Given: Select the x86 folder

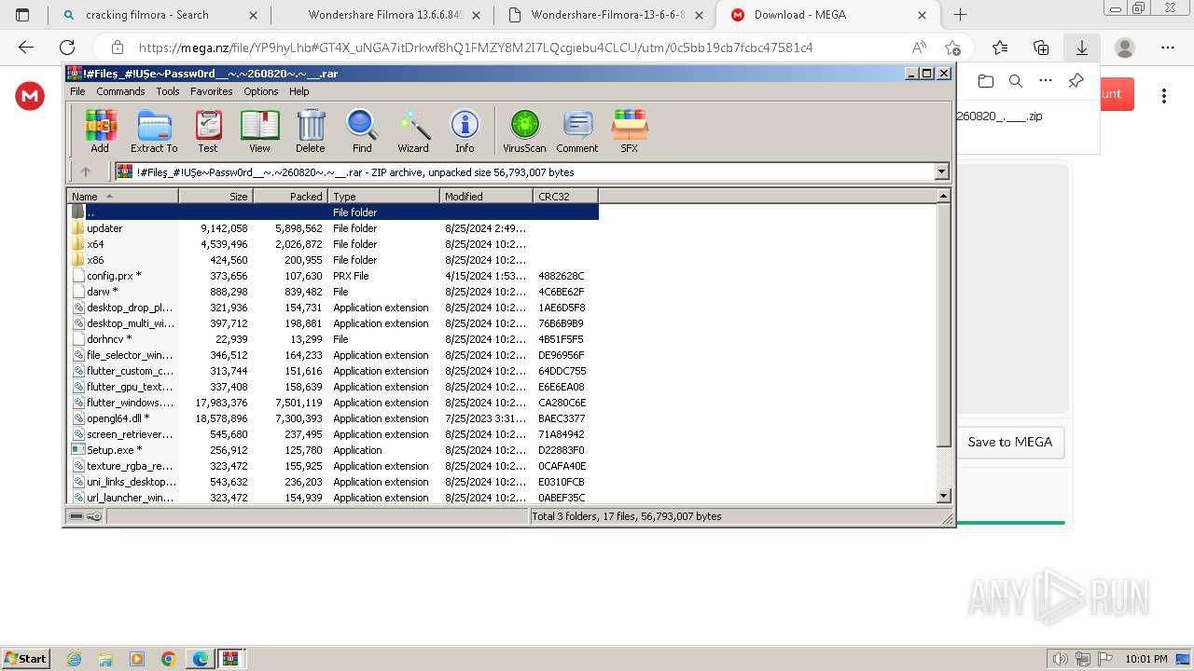Looking at the screenshot, I should click(x=332, y=260).
